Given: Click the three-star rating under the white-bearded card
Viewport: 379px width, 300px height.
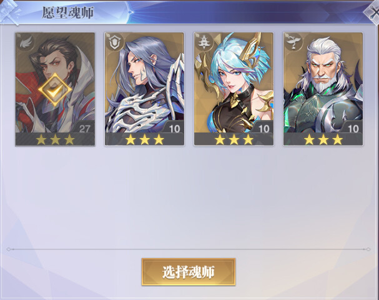Looking at the screenshot, I should (323, 139).
